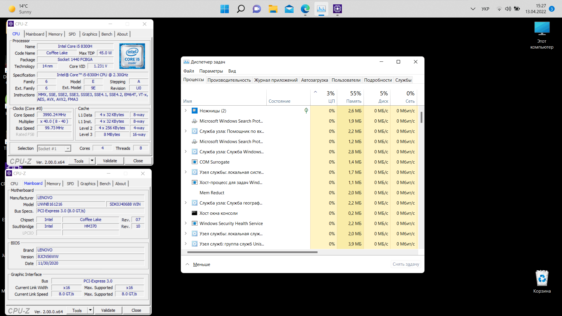Click Снять задачу button in Task Manager

coord(405,264)
